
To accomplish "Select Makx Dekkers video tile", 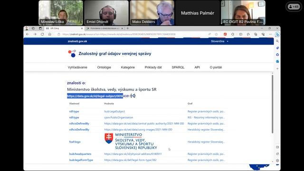I will [152, 13].
